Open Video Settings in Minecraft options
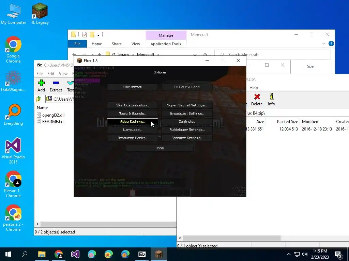 (133, 122)
